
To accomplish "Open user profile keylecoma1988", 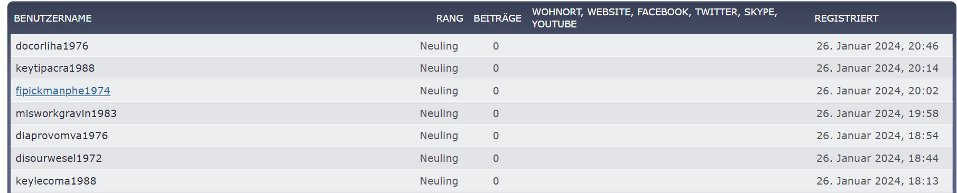I will click(x=56, y=181).
